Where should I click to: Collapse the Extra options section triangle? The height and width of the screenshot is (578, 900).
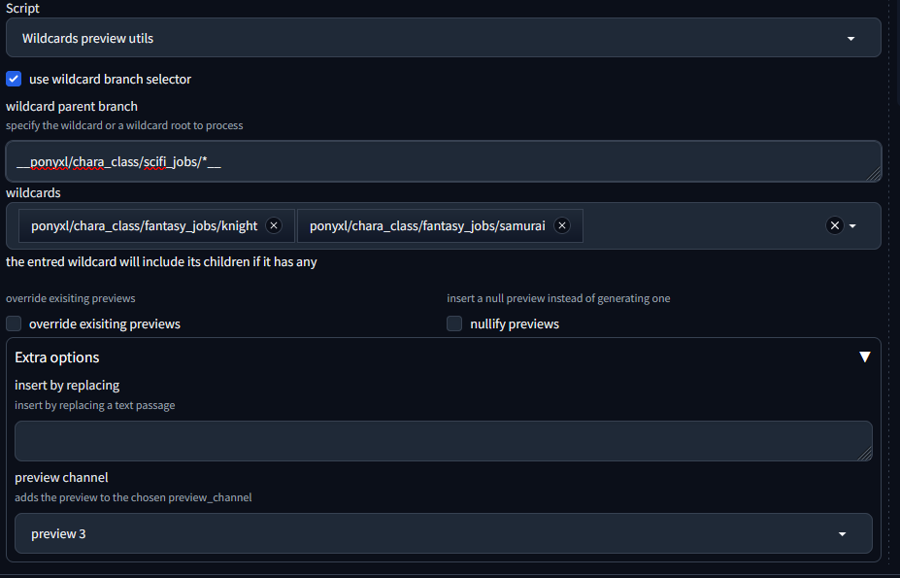pos(865,357)
